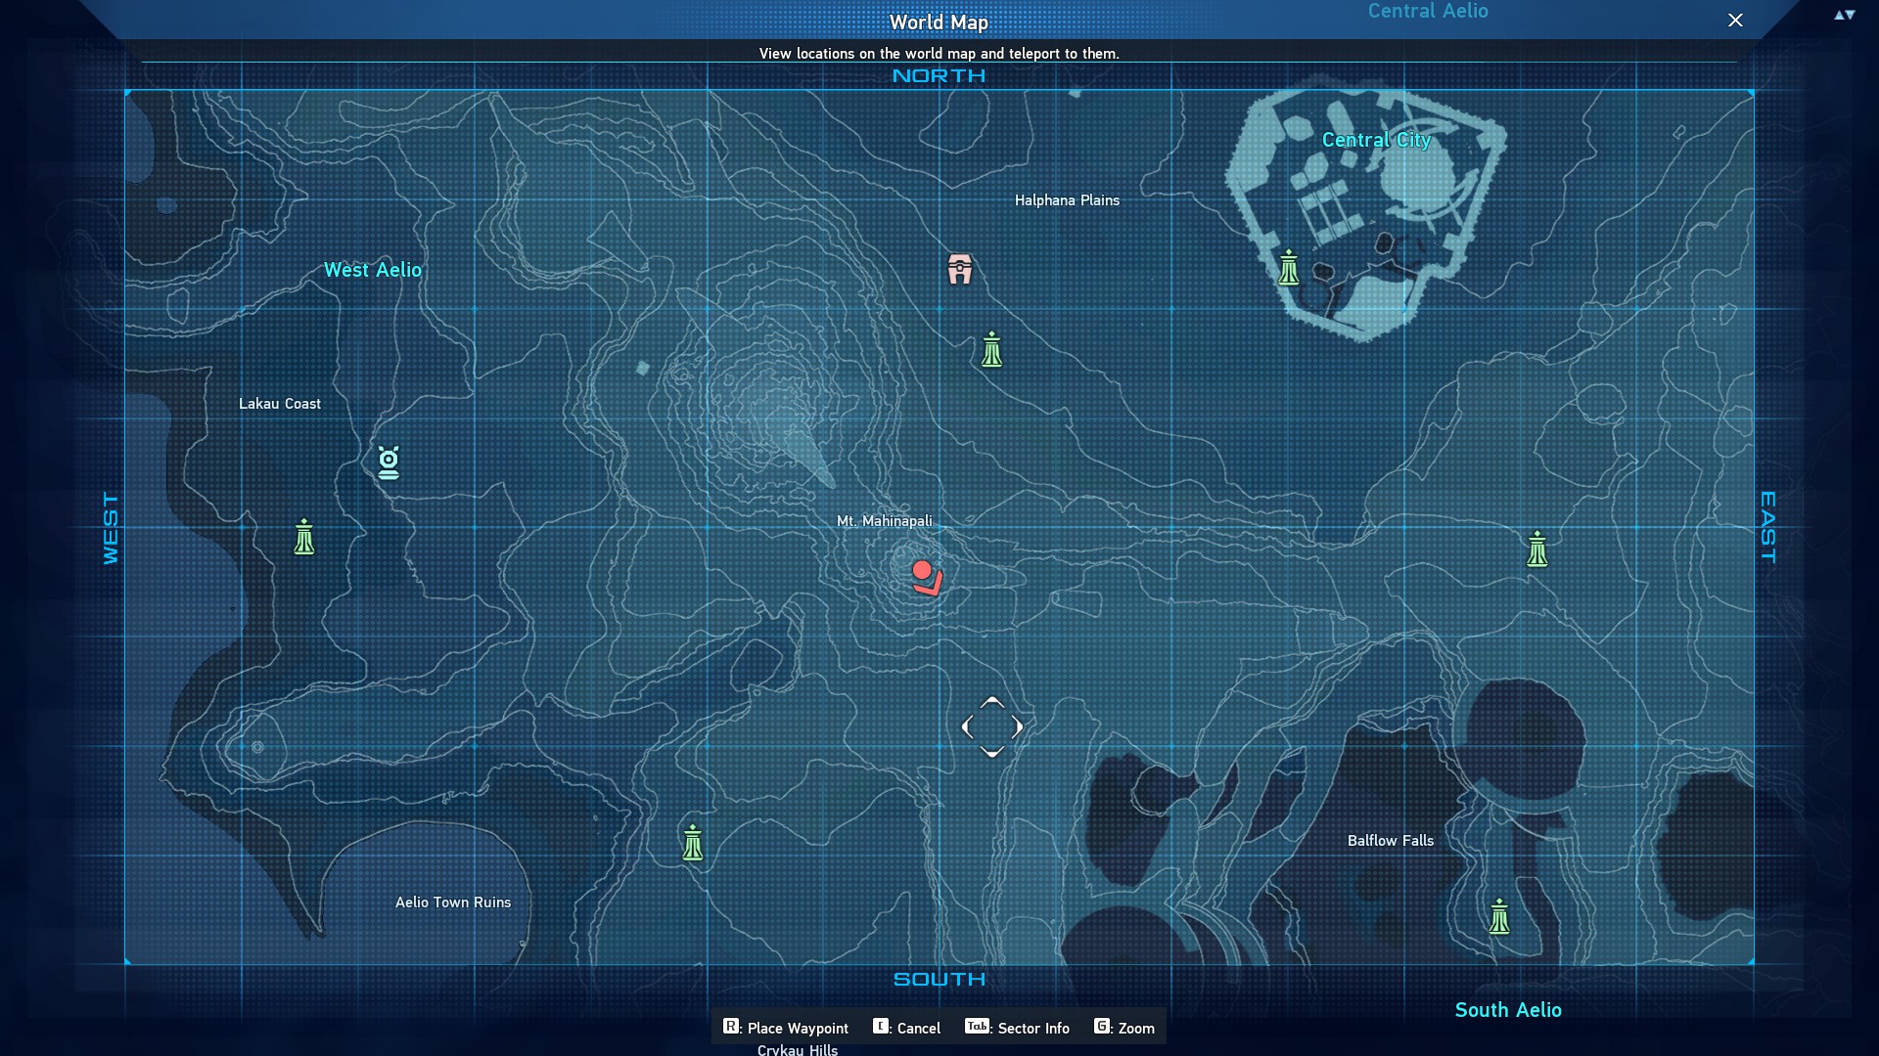Click the West Aelio map label
Image resolution: width=1879 pixels, height=1056 pixels.
[x=373, y=270]
